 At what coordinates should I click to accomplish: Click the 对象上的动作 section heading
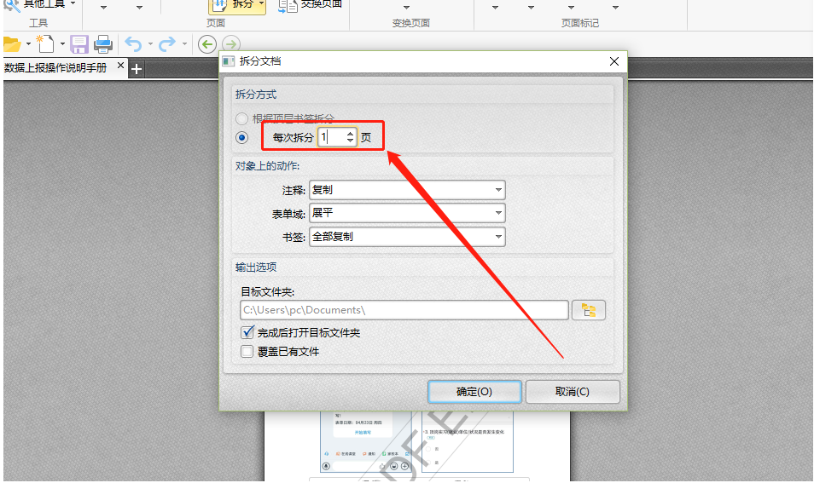pyautogui.click(x=267, y=166)
